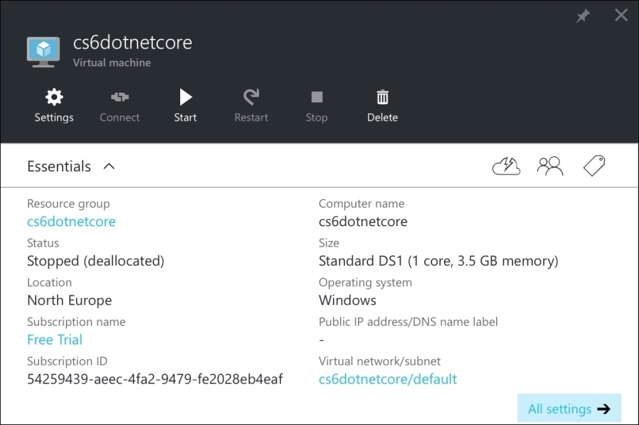Click the North Europe location value
This screenshot has width=639, height=425.
(x=69, y=300)
